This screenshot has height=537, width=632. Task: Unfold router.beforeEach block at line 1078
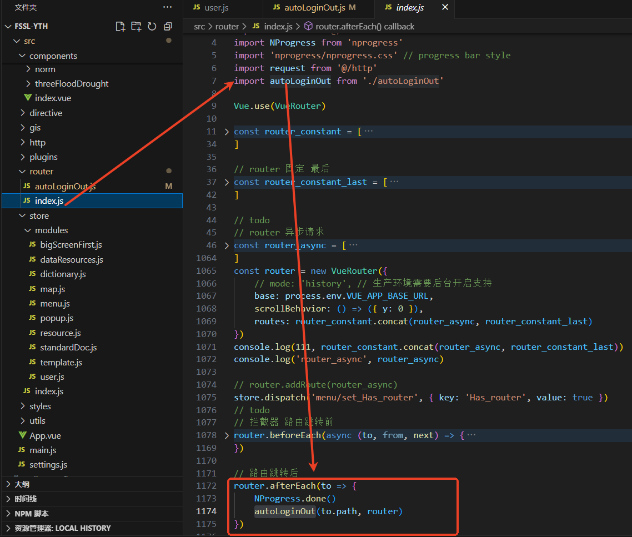click(x=227, y=435)
